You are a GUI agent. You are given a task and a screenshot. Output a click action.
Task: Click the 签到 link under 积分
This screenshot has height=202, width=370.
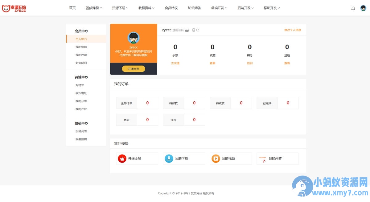[250, 63]
